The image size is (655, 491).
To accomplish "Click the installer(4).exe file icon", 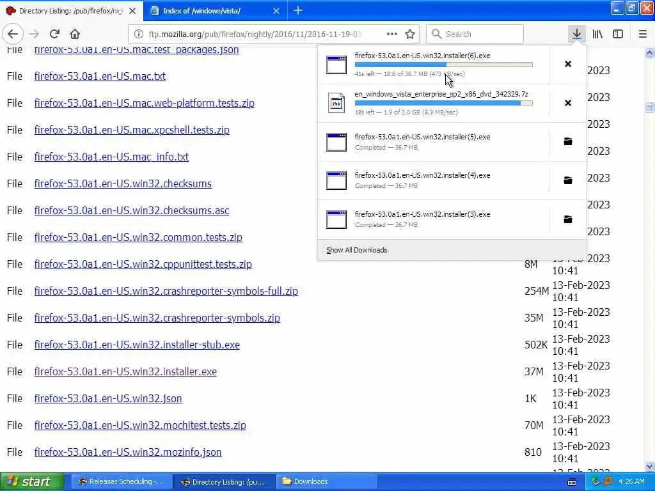I will [x=336, y=180].
